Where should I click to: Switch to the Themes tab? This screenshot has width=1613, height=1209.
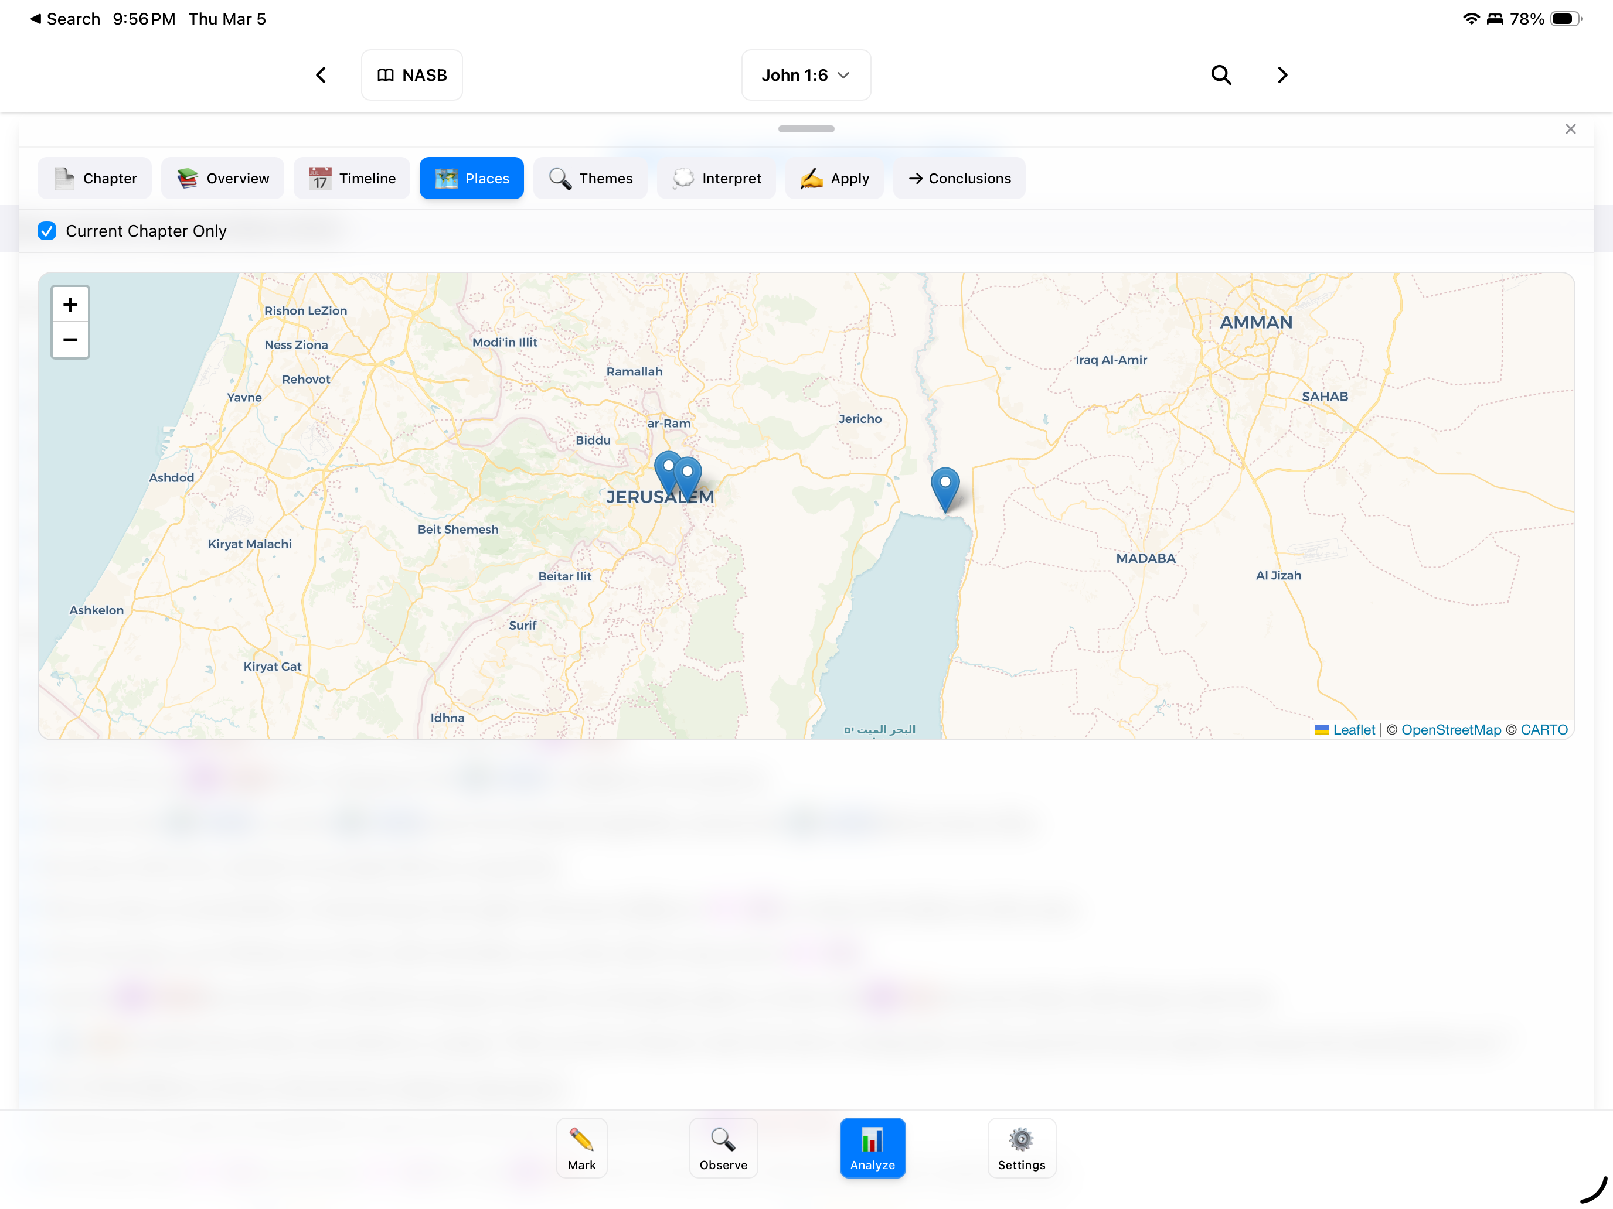(590, 178)
